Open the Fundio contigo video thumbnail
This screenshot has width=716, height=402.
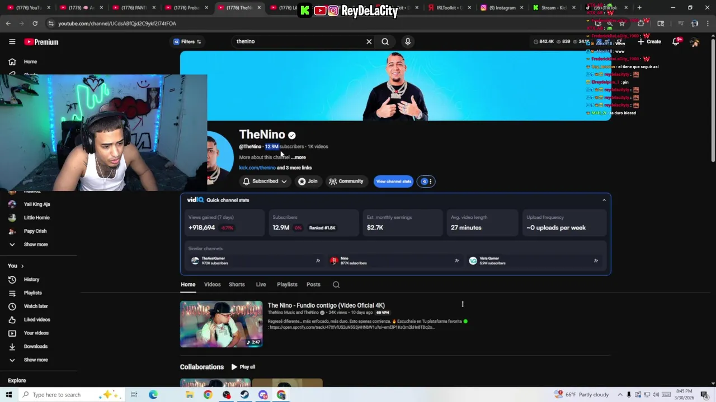[221, 324]
